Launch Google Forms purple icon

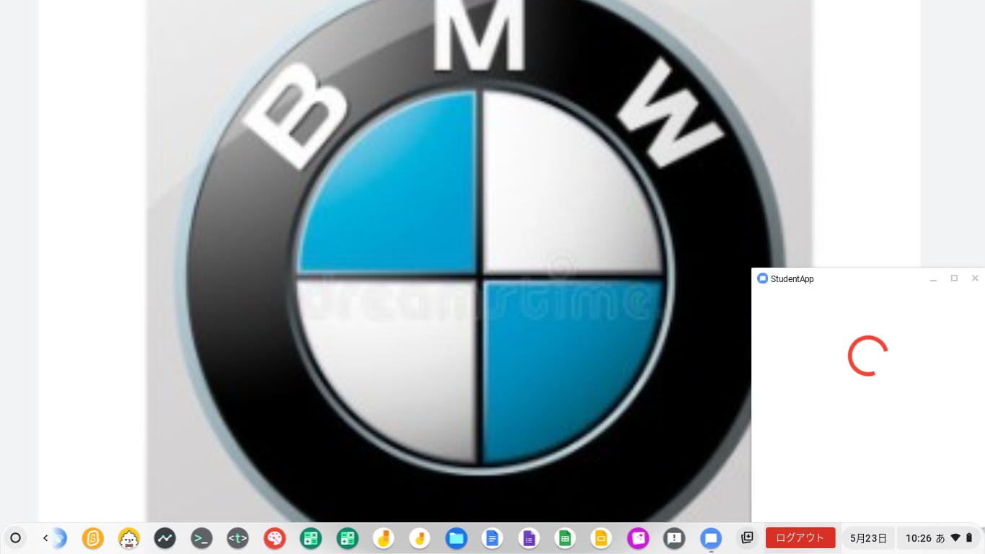tap(529, 538)
